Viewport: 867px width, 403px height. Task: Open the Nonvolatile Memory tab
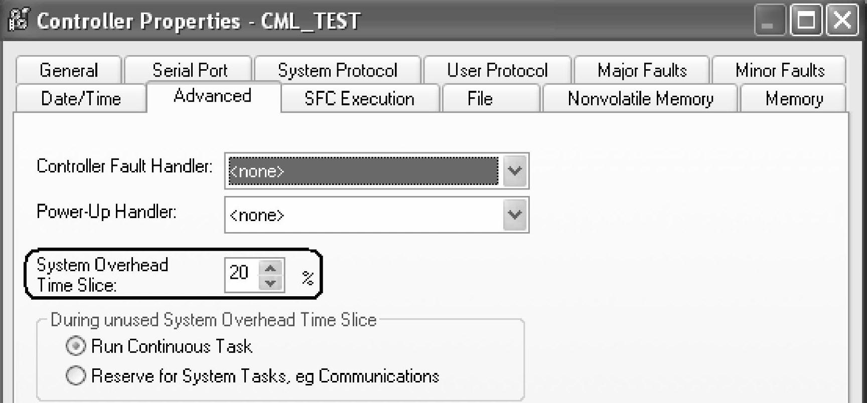pyautogui.click(x=640, y=99)
